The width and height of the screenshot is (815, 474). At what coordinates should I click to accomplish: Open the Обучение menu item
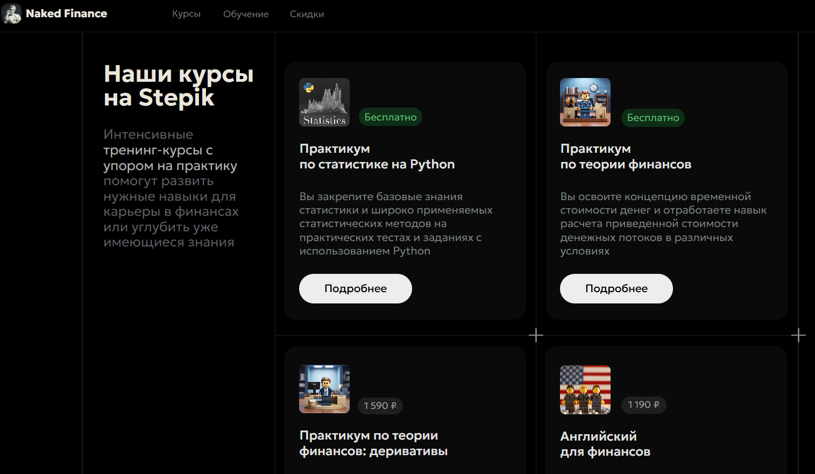point(246,14)
